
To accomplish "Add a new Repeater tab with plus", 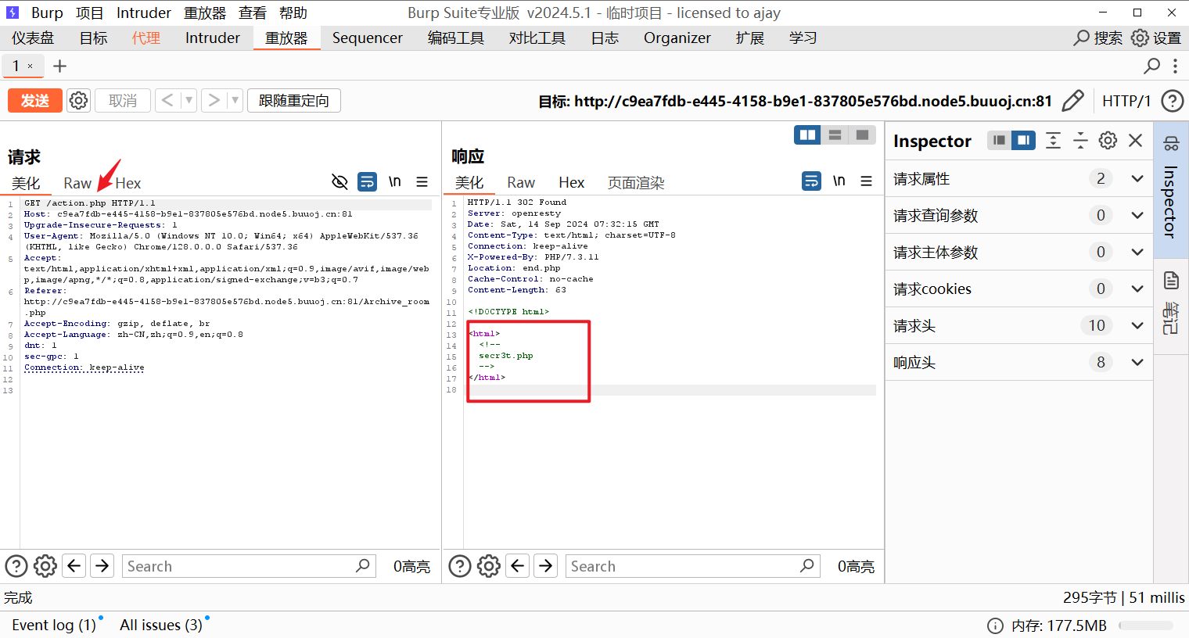I will click(59, 66).
